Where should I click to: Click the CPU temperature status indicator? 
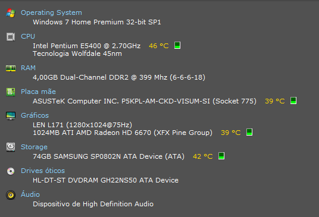(177, 45)
